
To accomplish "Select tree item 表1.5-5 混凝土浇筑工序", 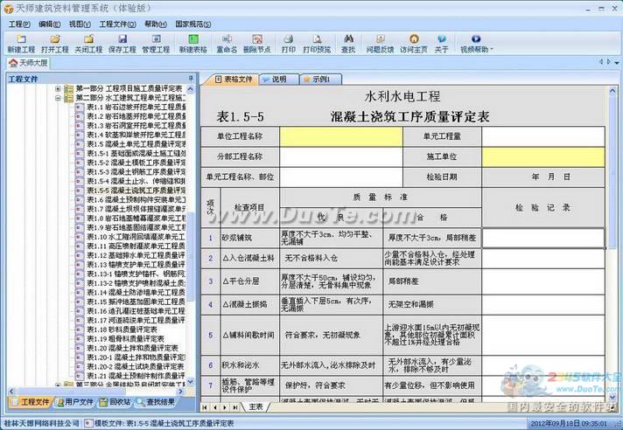I will 136,191.
